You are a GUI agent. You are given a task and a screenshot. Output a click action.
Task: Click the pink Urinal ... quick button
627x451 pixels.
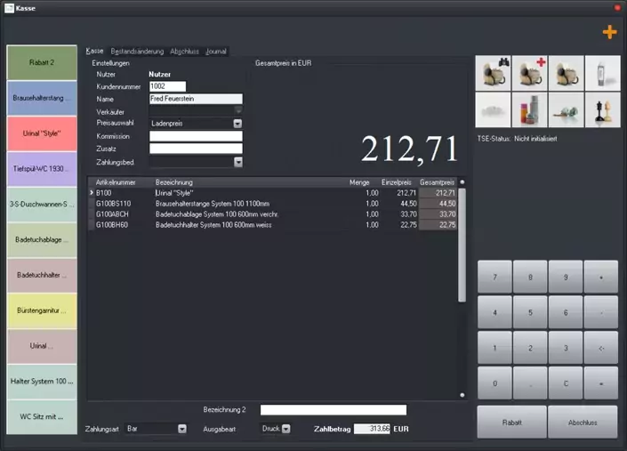tap(42, 346)
